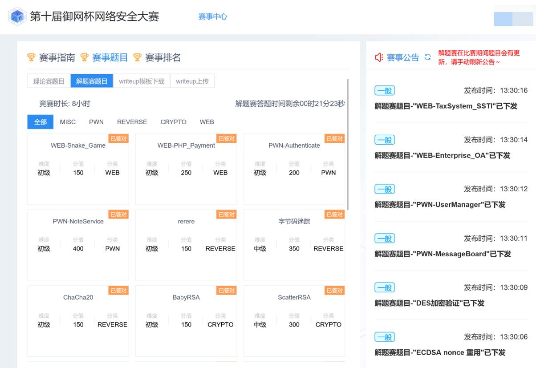Open the 赛事排名 section

tap(163, 57)
